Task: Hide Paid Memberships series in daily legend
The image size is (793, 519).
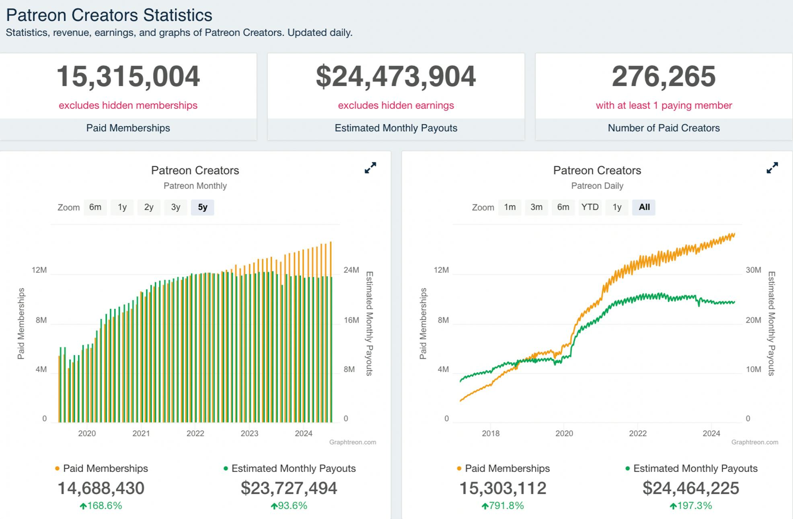Action: pos(507,468)
